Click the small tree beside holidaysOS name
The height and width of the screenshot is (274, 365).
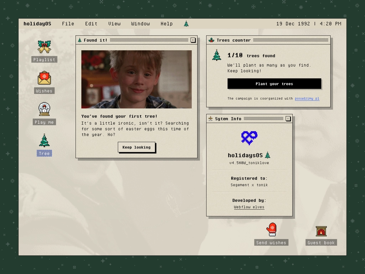(268, 155)
